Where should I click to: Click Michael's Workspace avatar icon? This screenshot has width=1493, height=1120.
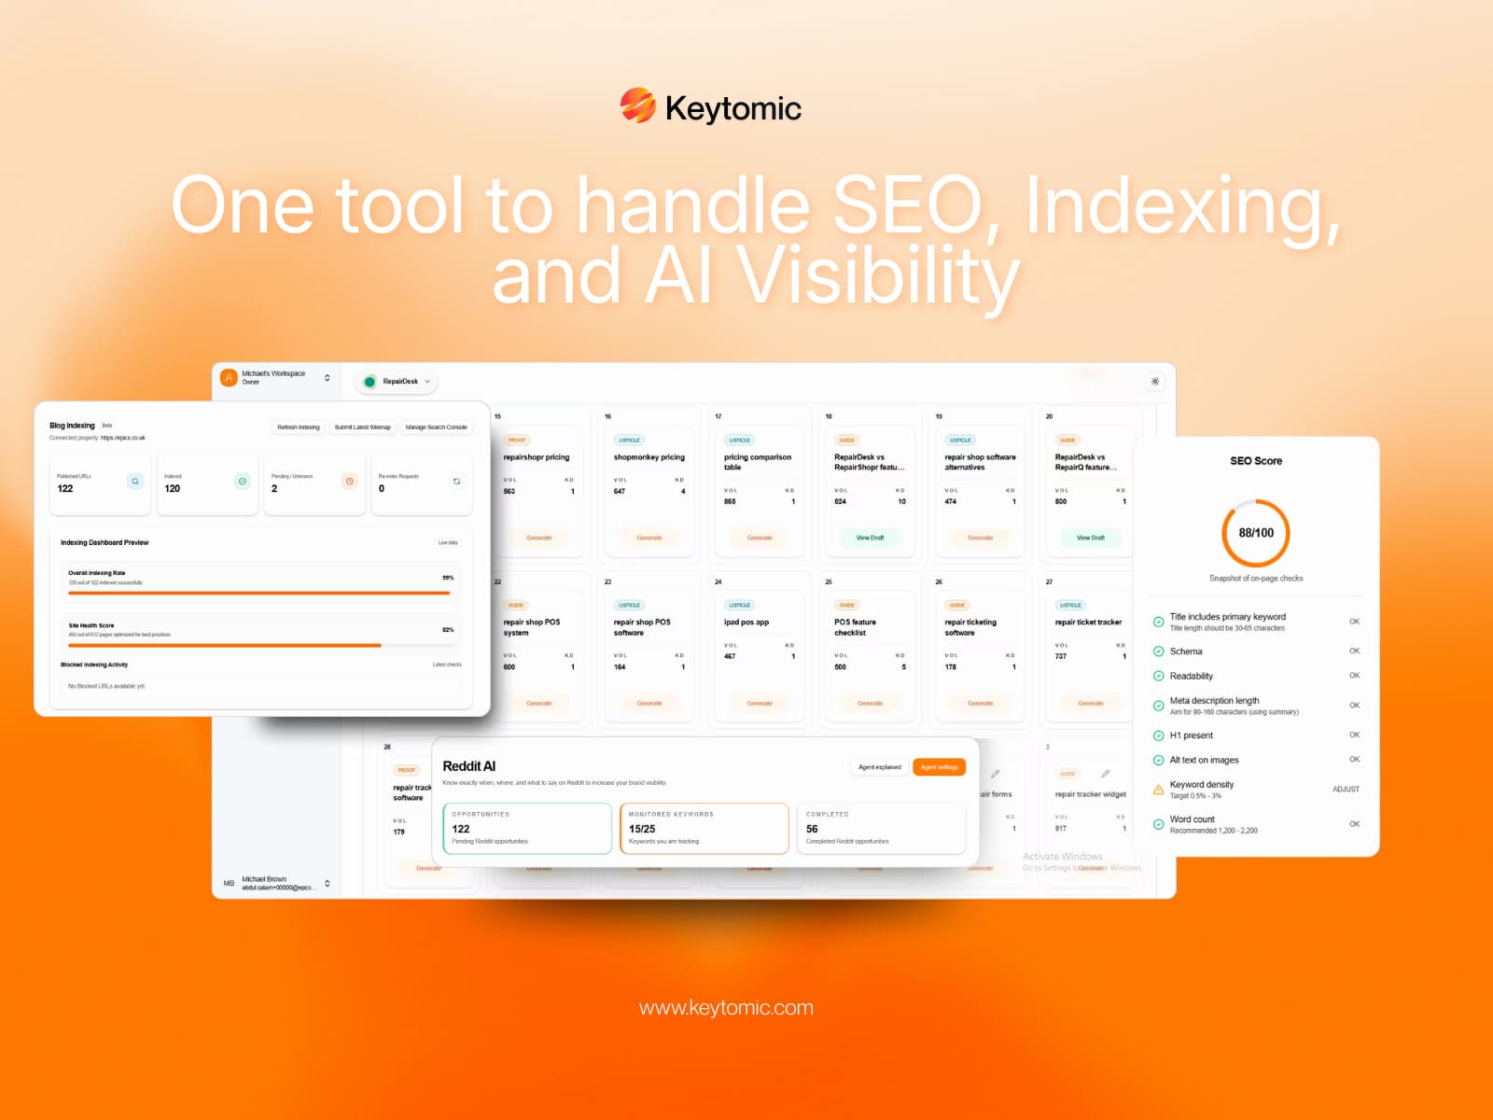click(x=228, y=377)
